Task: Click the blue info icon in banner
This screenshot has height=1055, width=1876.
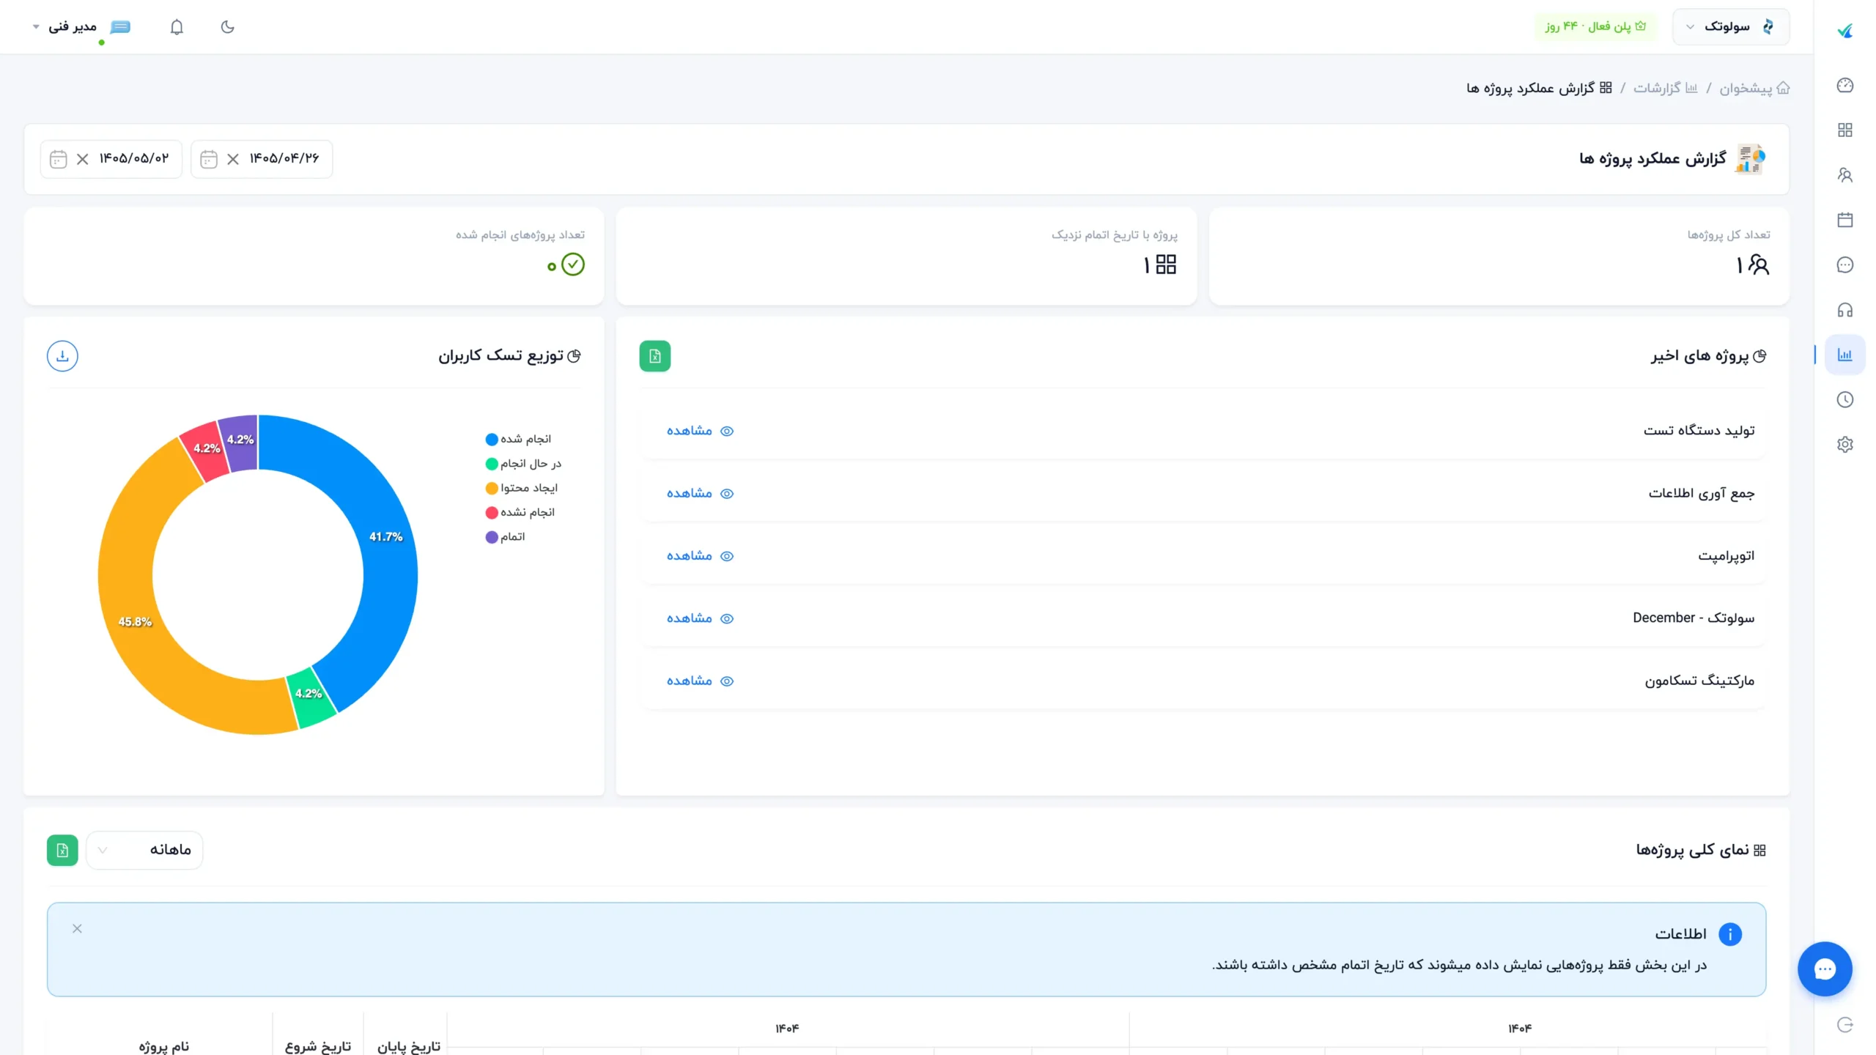Action: pyautogui.click(x=1730, y=934)
